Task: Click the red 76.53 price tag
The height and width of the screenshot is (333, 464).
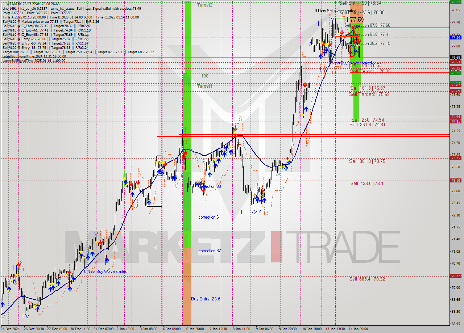Action: tap(455, 62)
